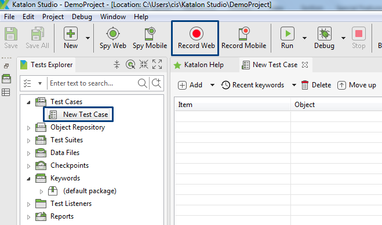Collapse the Test Cases folder

point(28,102)
